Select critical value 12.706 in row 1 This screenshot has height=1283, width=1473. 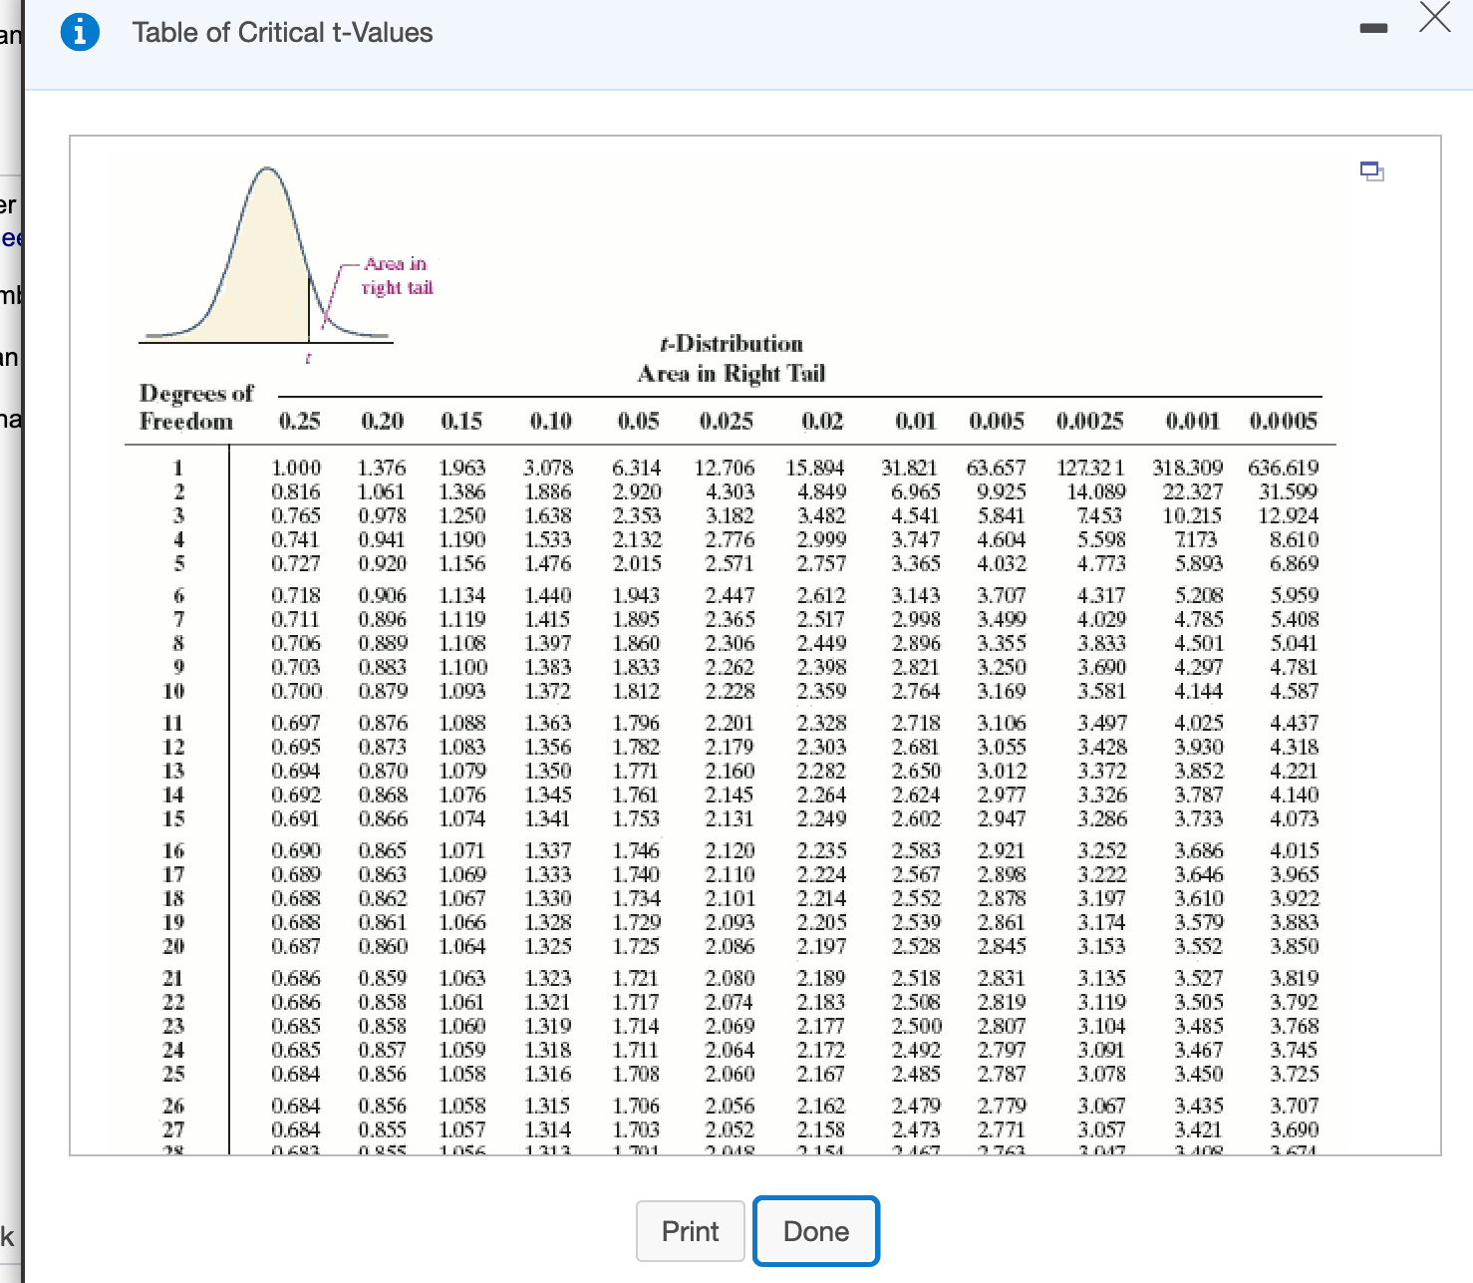pyautogui.click(x=727, y=468)
